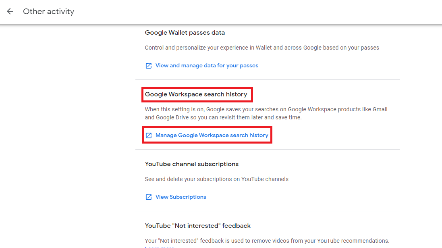Select the Google Workspace search history heading
Viewport: 442px width, 248px height.
coord(196,94)
